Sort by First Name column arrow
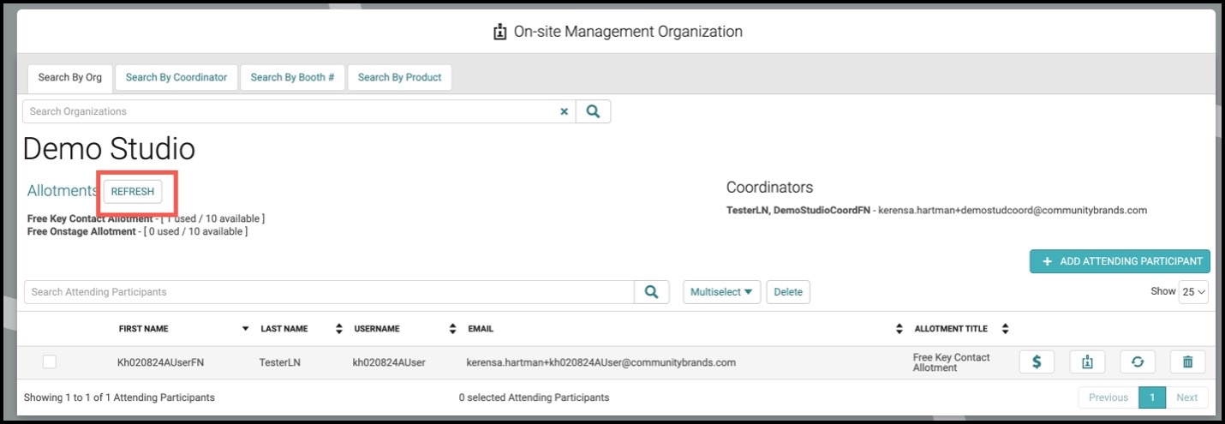The image size is (1225, 424). (x=245, y=329)
